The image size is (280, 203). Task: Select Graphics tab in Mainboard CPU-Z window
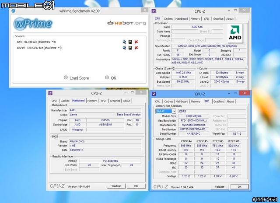click(115, 101)
